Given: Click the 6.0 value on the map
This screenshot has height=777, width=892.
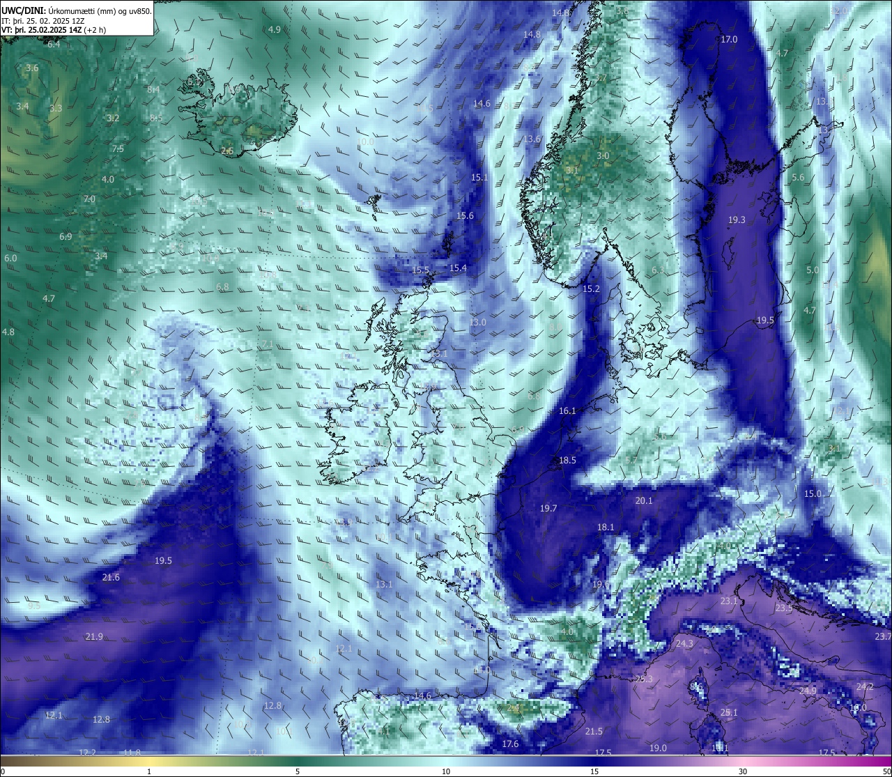Looking at the screenshot, I should (10, 258).
